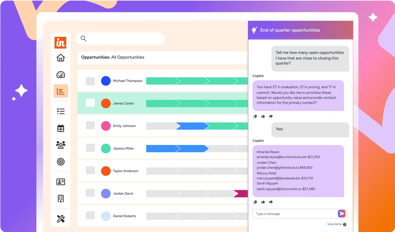
Task: Click the 'Yes!' chat message
Action: point(310,130)
